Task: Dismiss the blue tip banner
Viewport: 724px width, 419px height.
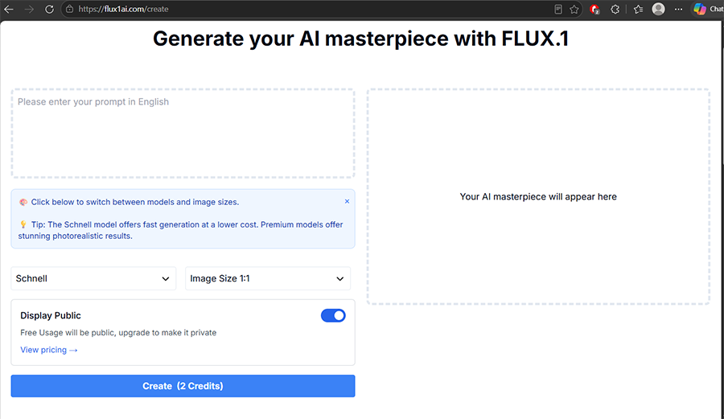Action: point(347,202)
